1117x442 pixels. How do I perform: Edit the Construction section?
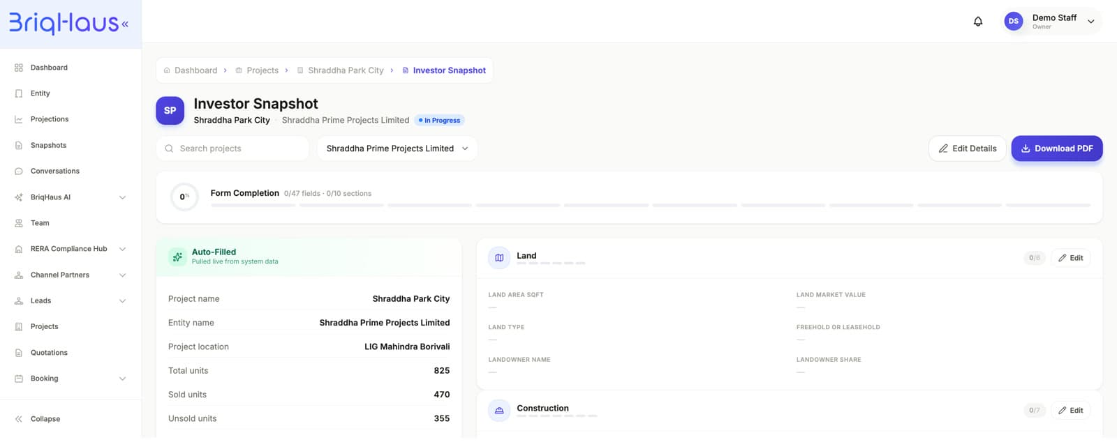1070,411
